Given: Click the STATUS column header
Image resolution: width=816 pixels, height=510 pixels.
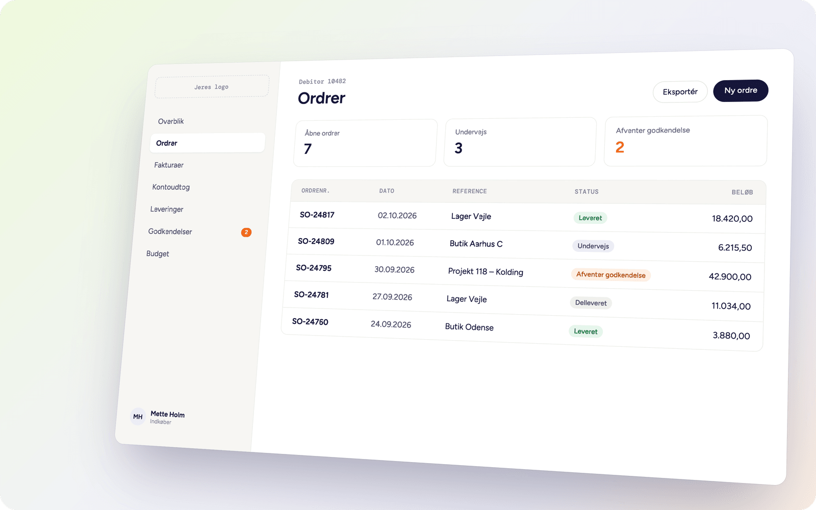Looking at the screenshot, I should point(586,192).
